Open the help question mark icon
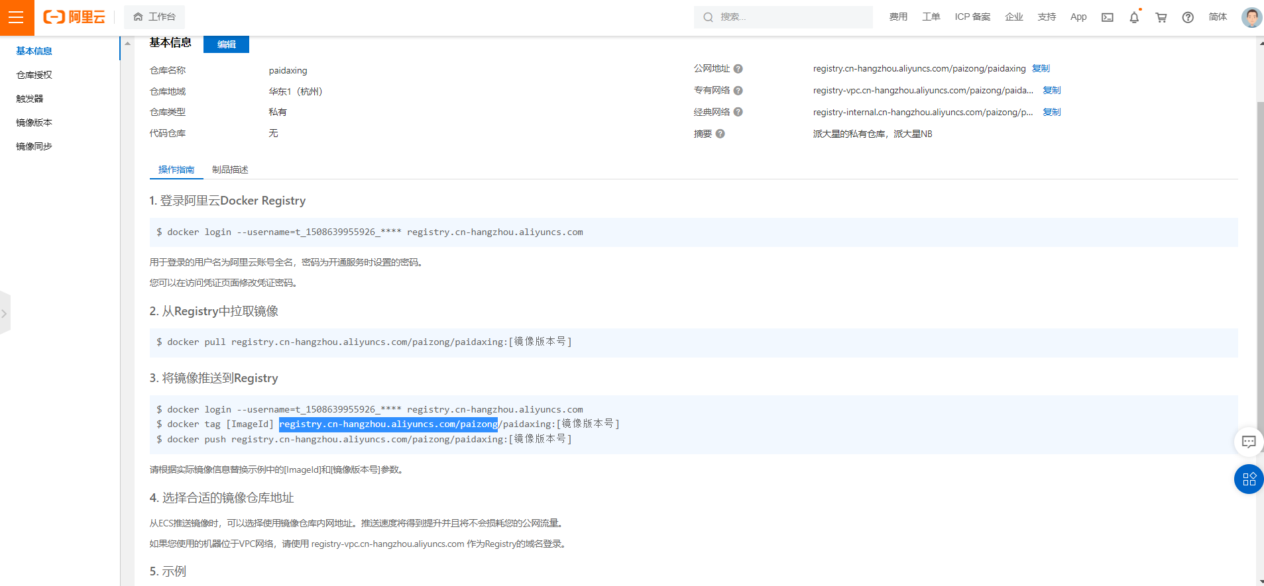Viewport: 1264px width, 586px height. 1188,17
